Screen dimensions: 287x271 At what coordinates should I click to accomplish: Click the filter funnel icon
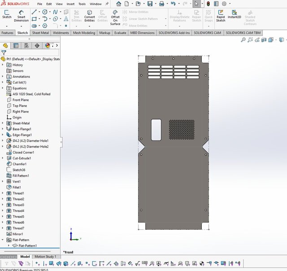point(4,53)
